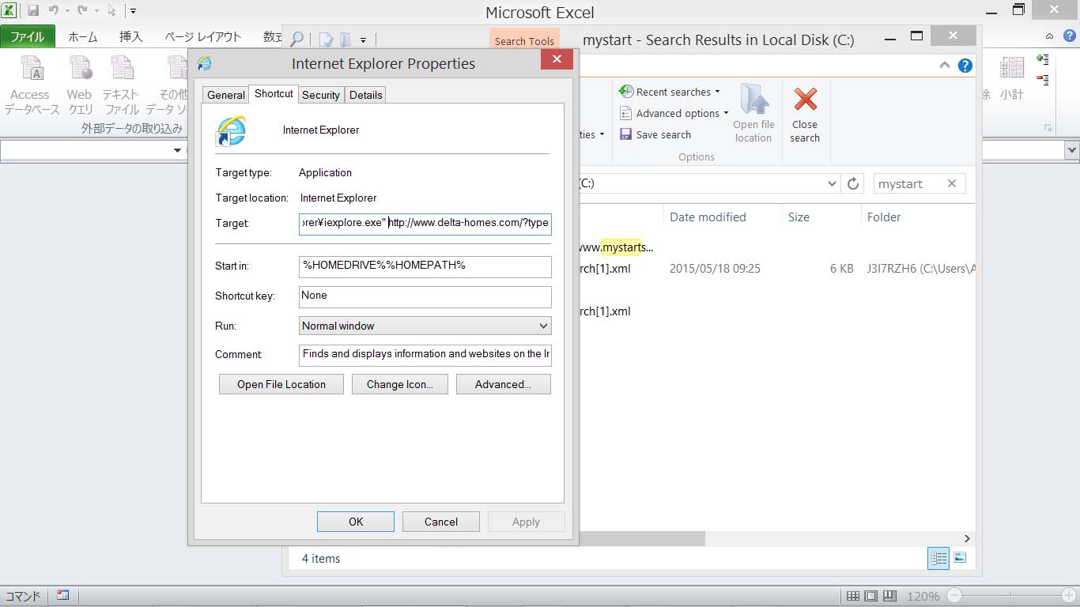Click the Excel help question mark icon

1068,36
